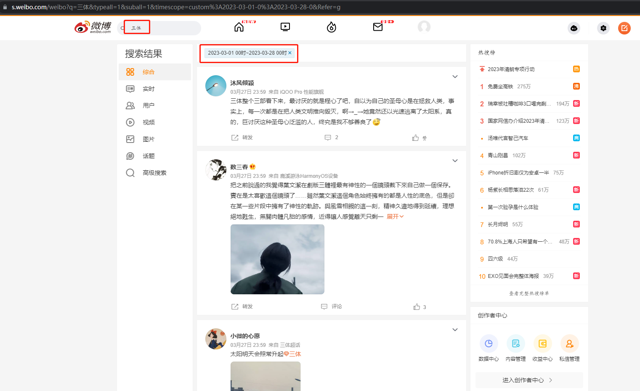Open 数三春 username link
Screen dimensions: 640x391
[x=239, y=167]
